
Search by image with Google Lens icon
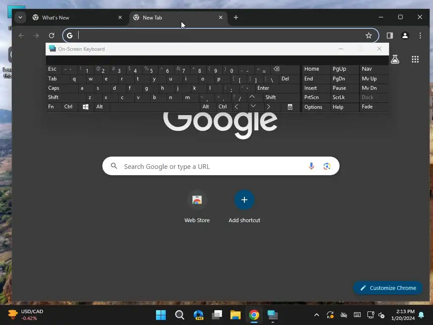coord(327,166)
